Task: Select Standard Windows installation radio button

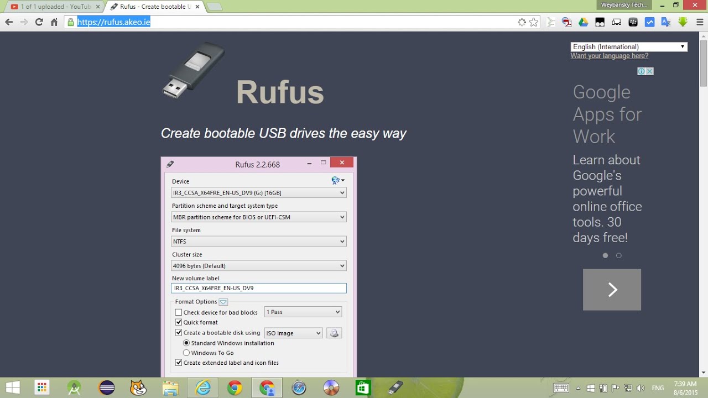Action: (x=186, y=343)
